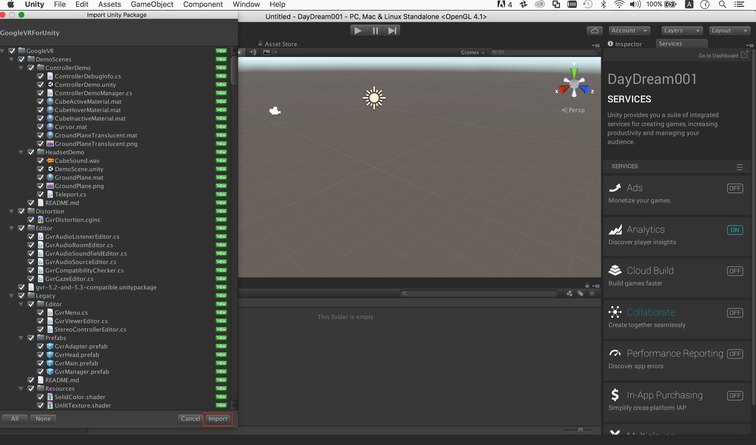Toggle scene audio speaker icon

coord(253,52)
